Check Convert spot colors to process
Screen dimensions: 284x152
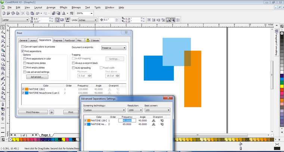tap(23, 47)
